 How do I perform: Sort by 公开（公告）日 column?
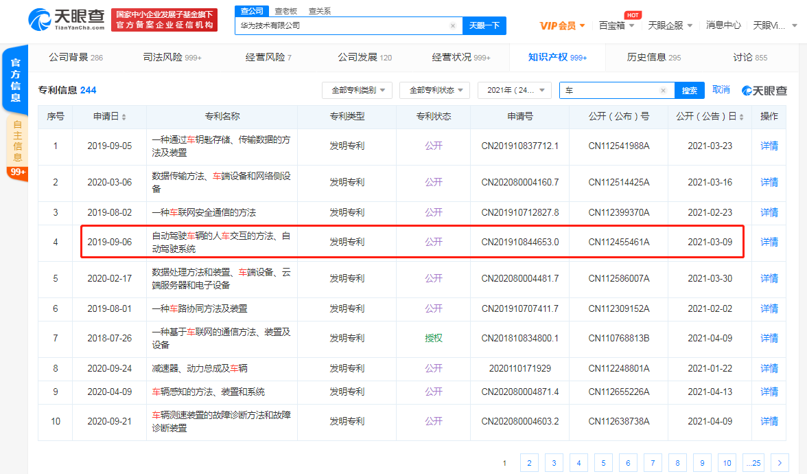coord(741,117)
